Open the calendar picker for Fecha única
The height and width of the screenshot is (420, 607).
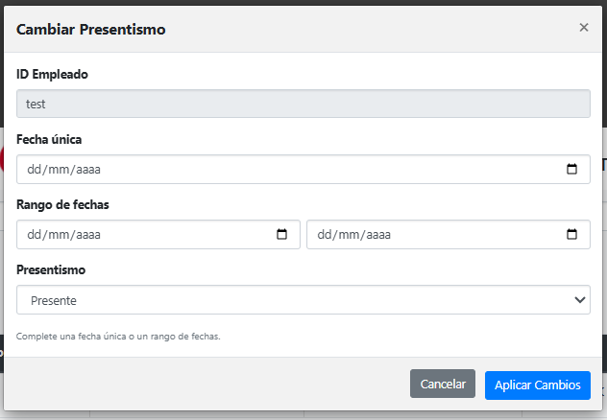click(x=571, y=170)
